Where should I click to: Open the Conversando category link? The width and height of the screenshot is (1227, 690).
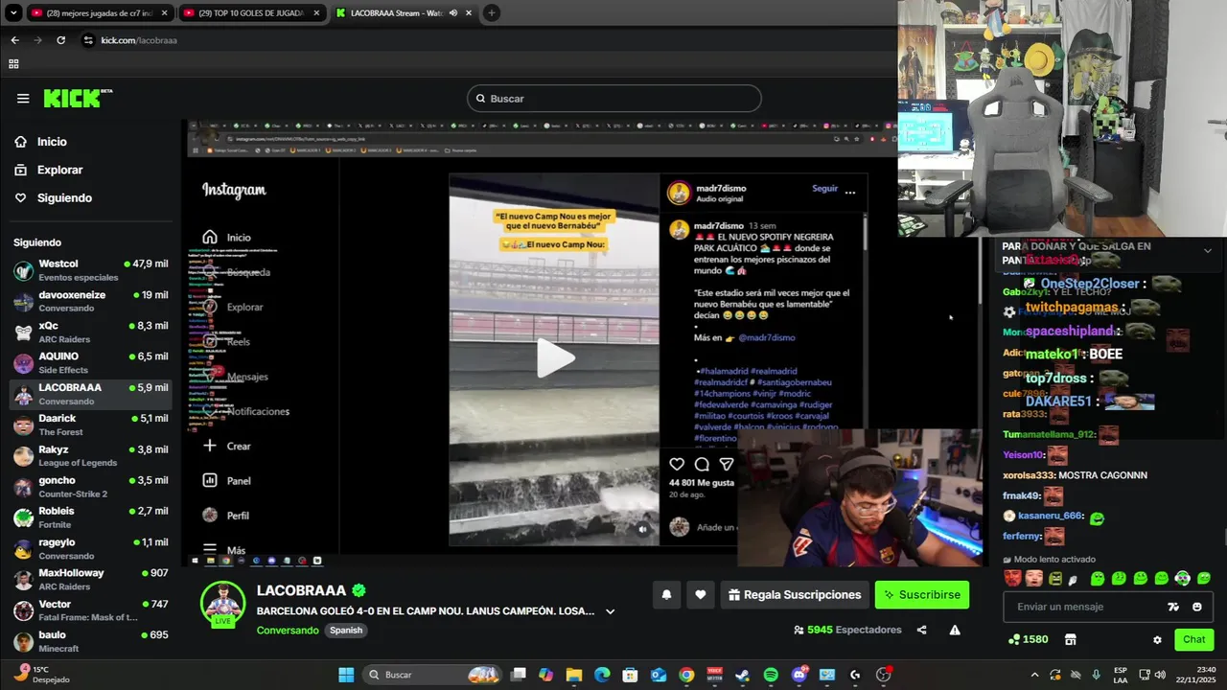[x=288, y=630]
